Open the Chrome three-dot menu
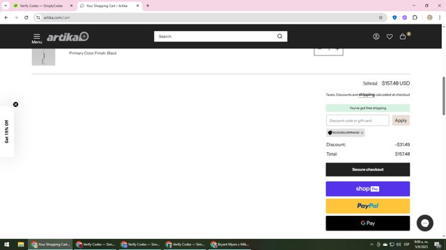This screenshot has height=250, width=446. 440,17
